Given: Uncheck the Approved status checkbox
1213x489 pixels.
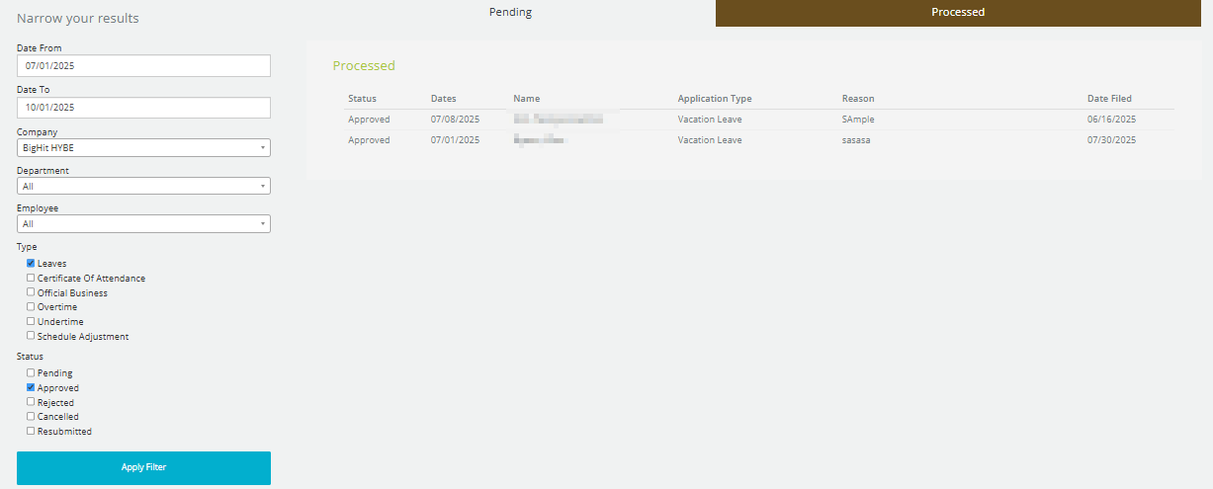Looking at the screenshot, I should click(x=31, y=388).
